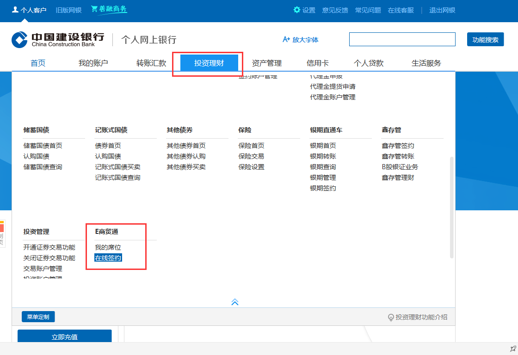
Task: Click the pin icon at bottom right
Action: [x=513, y=349]
